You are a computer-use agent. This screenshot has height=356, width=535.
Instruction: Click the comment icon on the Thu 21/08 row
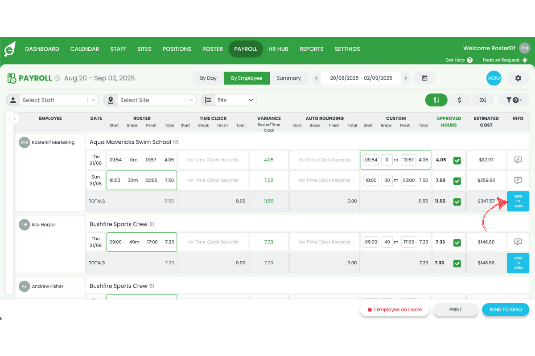coord(518,160)
